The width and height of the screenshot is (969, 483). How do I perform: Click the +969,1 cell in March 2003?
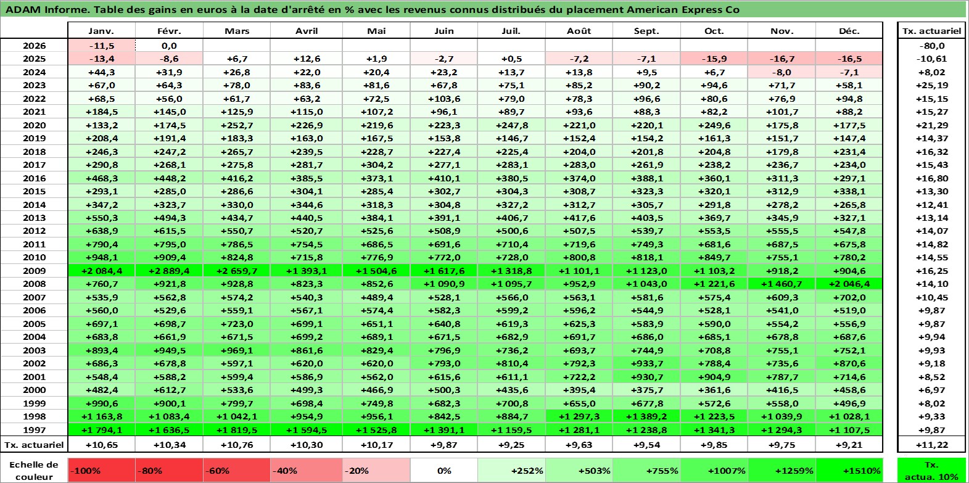click(237, 350)
